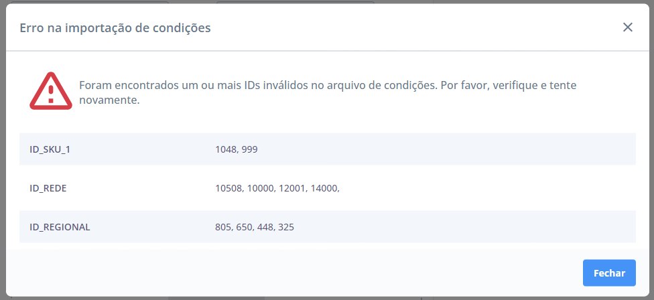Select the ID_REDE row label
This screenshot has width=654, height=300.
pyautogui.click(x=48, y=188)
